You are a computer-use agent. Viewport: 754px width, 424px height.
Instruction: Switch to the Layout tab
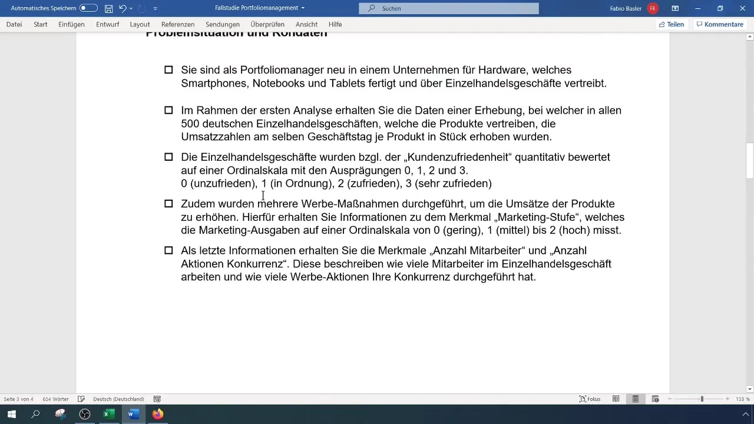click(140, 24)
